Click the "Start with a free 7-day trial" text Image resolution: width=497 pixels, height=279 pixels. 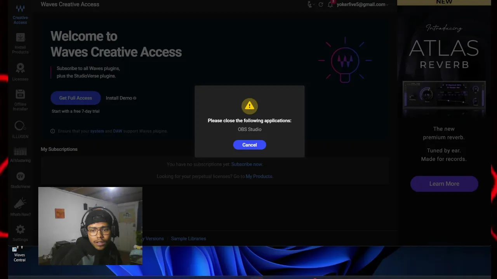click(75, 111)
